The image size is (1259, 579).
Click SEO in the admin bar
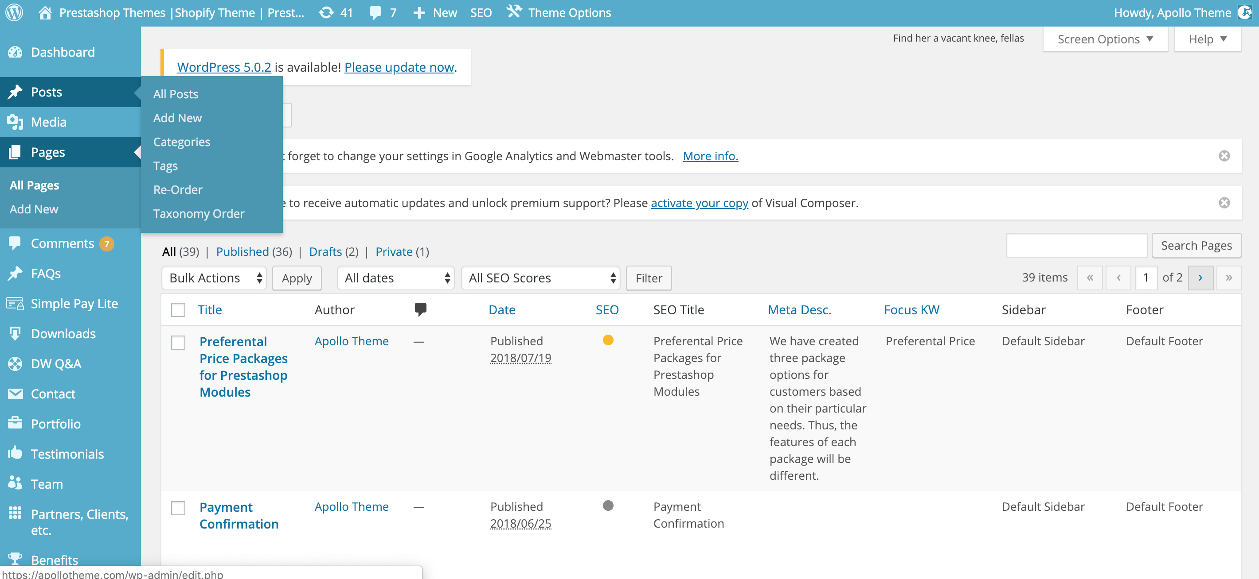481,13
